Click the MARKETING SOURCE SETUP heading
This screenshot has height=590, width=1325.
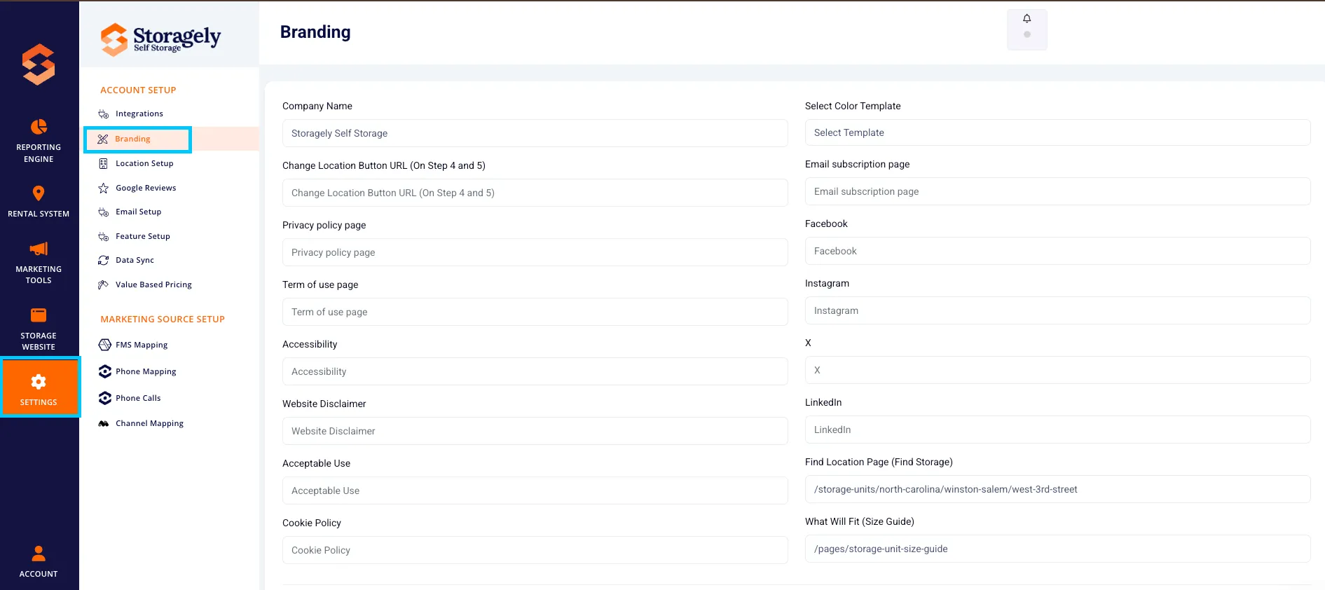click(163, 320)
